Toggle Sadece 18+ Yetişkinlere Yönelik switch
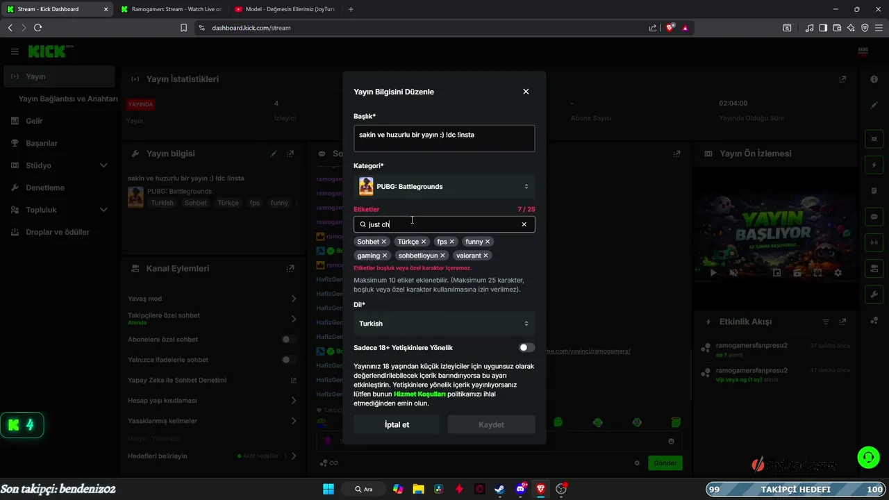 (x=526, y=348)
